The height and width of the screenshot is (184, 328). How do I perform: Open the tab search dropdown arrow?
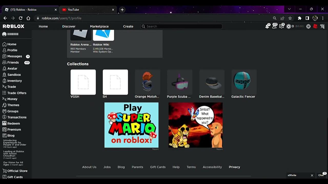(289, 9)
